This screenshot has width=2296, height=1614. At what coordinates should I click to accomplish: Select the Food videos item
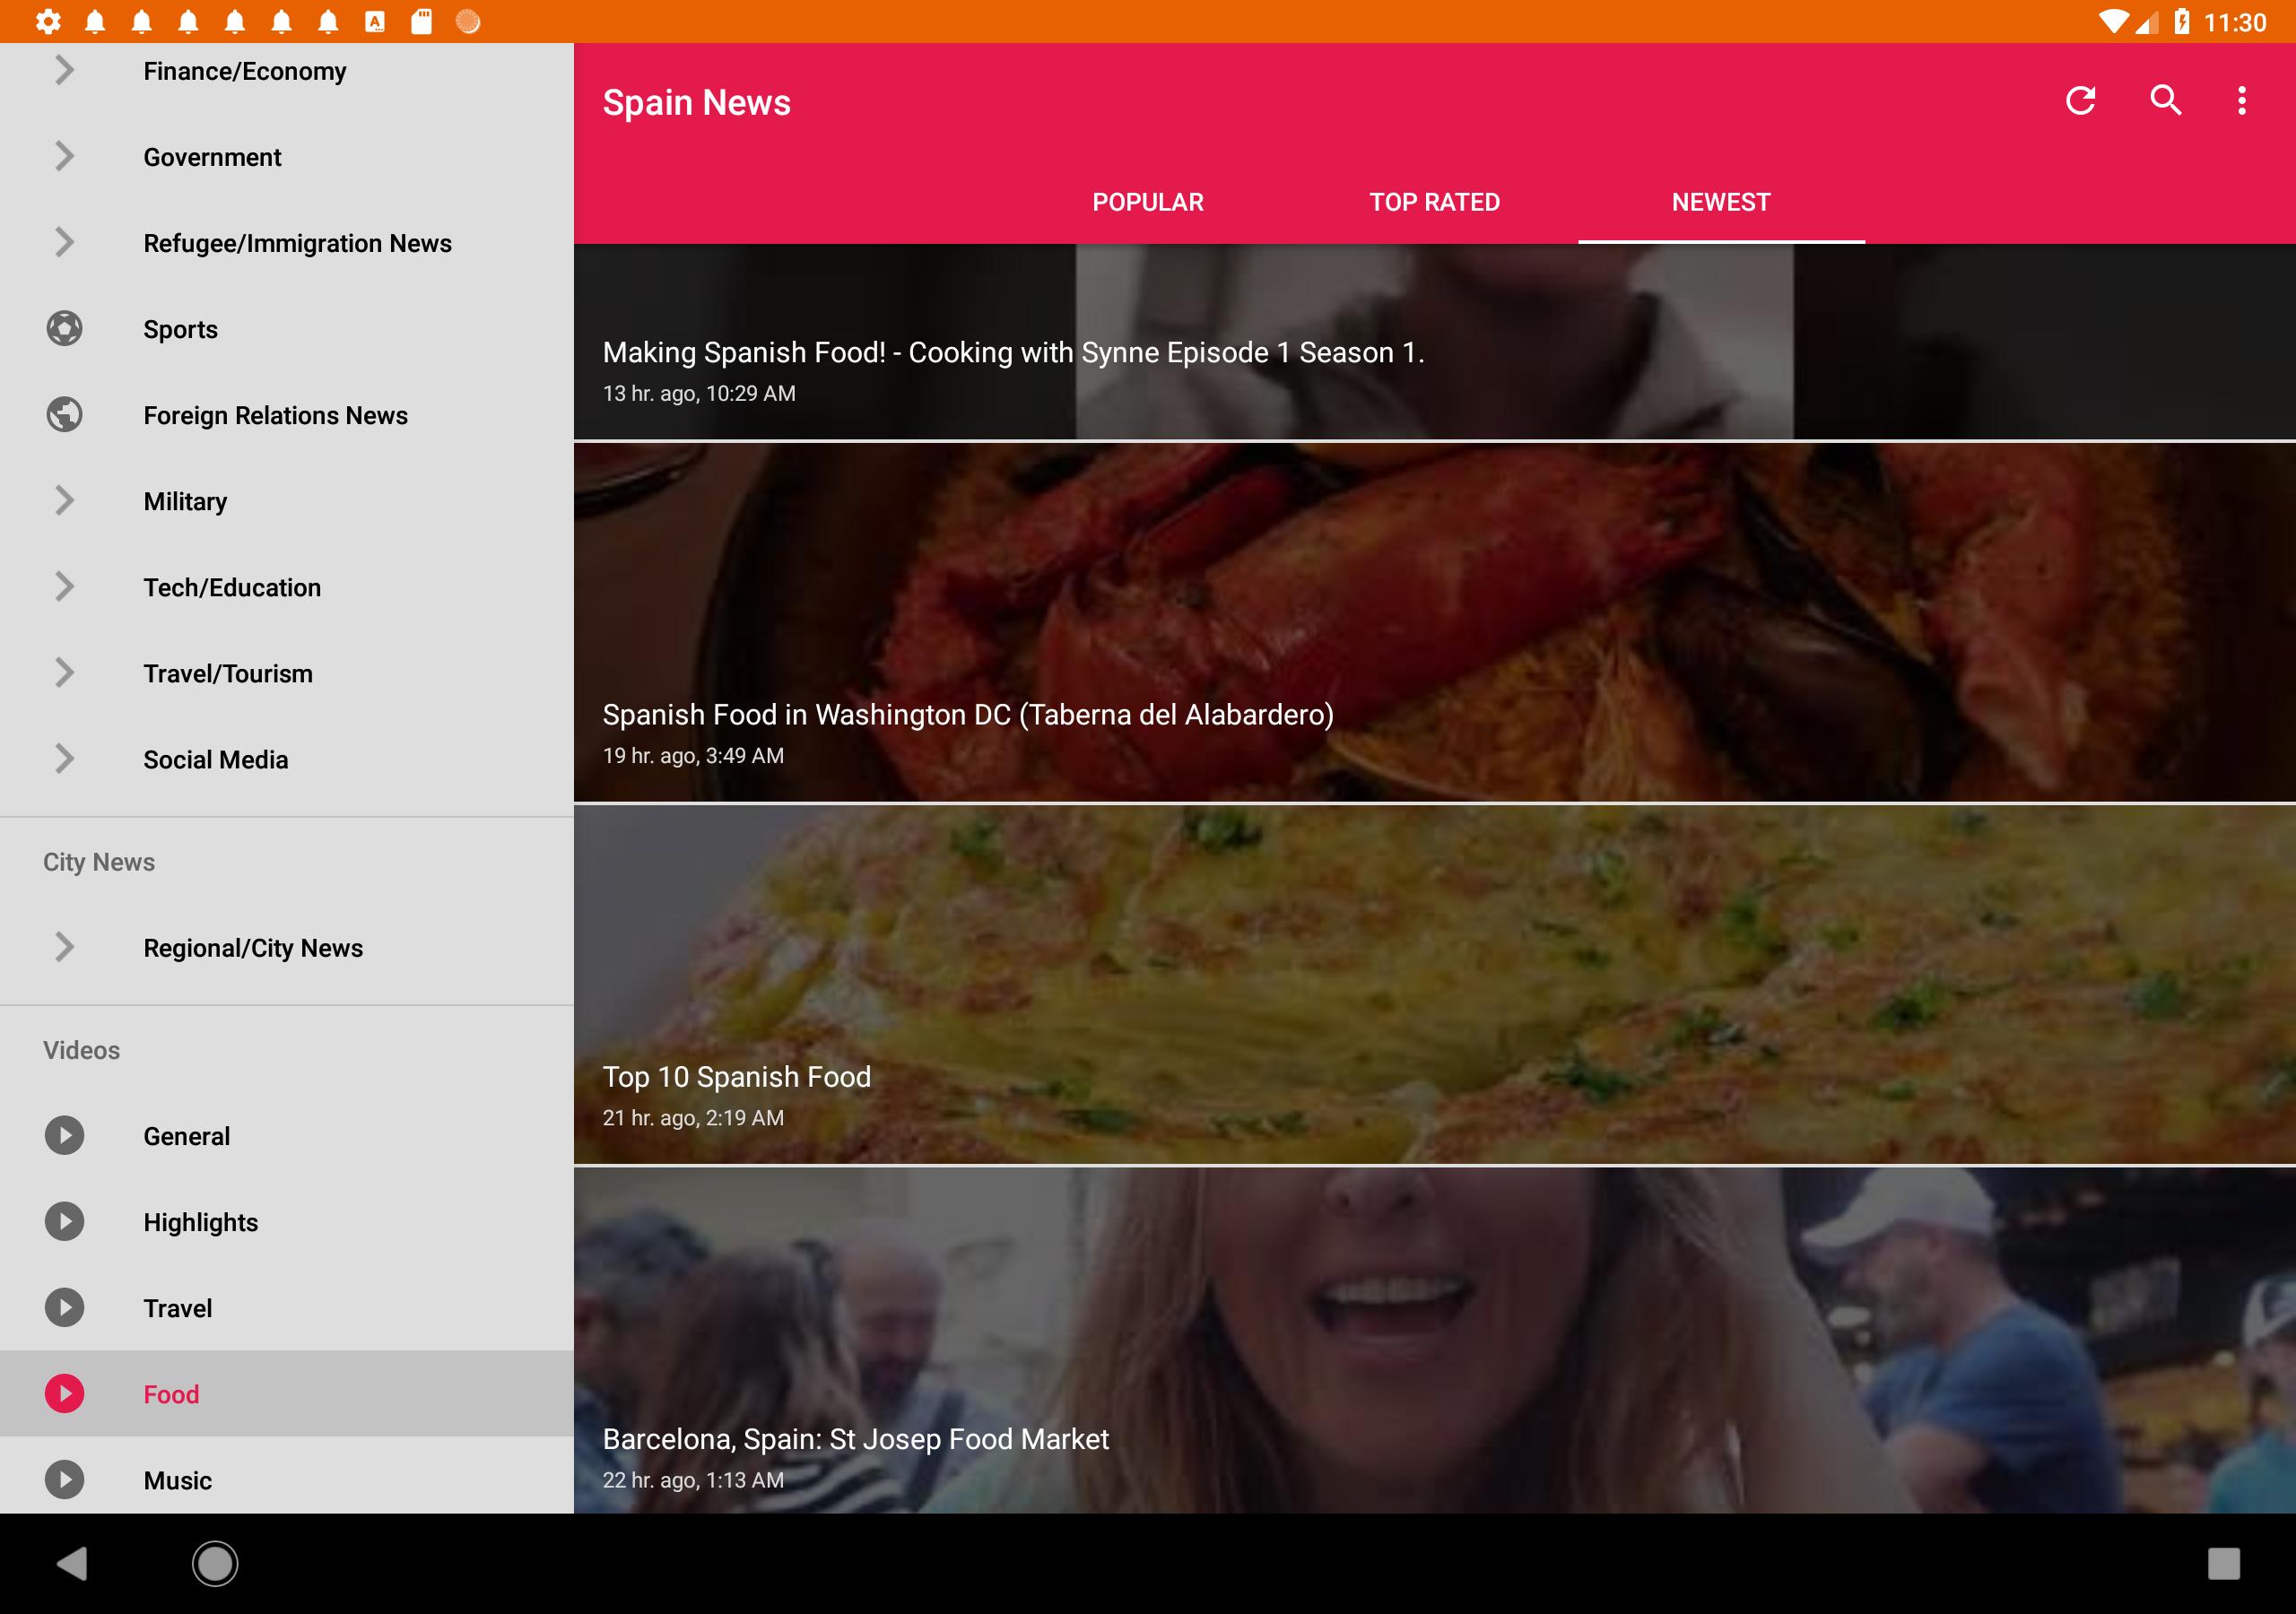[x=287, y=1393]
